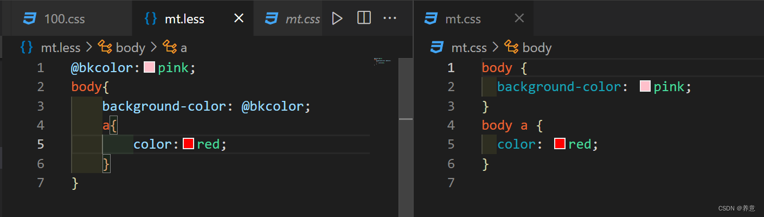Click the red color swatch in mt.less
Viewport: 764px width, 217px height.
point(188,144)
